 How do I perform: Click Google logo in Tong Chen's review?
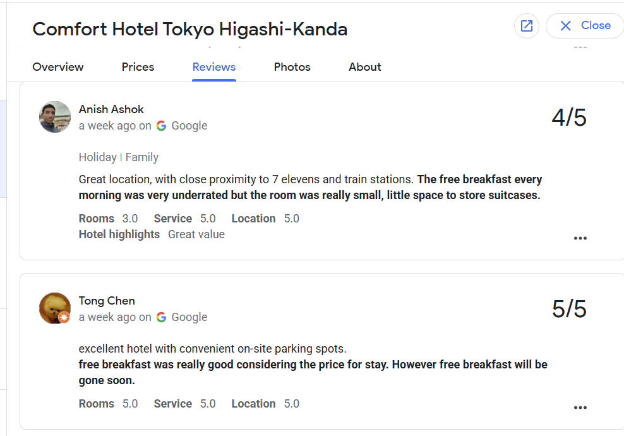[x=162, y=317]
